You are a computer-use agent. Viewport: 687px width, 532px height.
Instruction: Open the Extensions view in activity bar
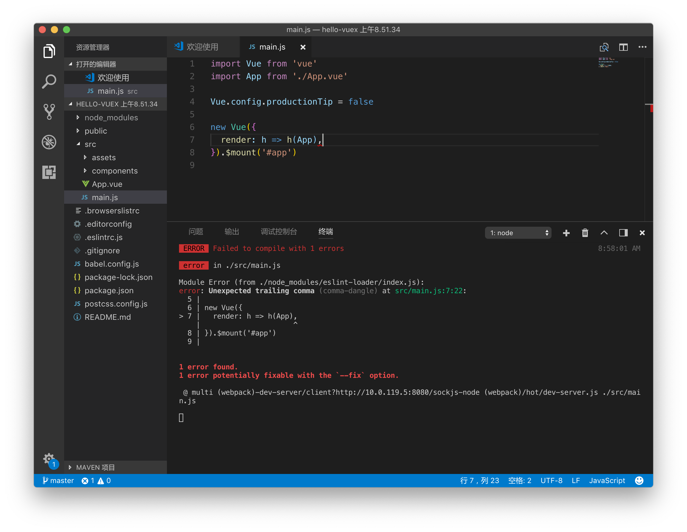coord(49,172)
